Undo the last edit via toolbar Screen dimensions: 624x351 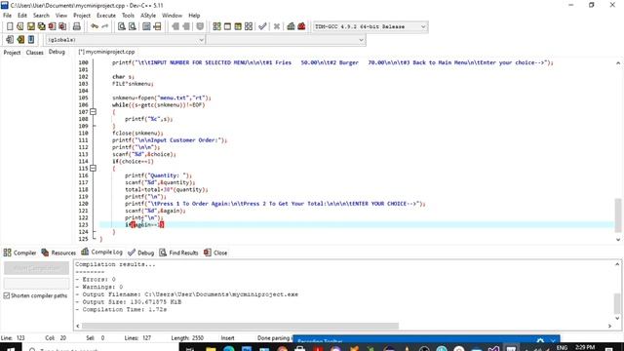pyautogui.click(x=95, y=26)
